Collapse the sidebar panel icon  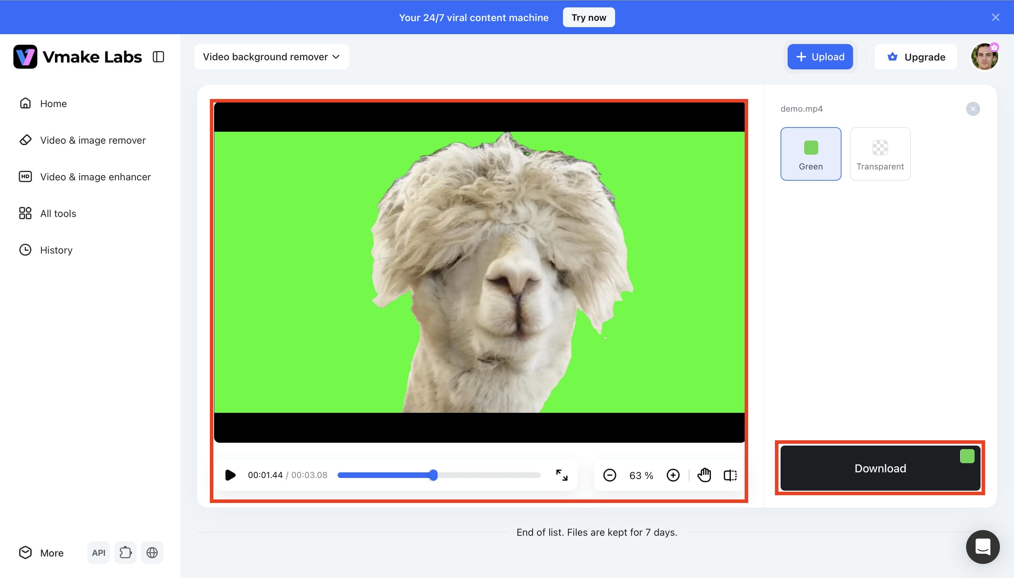pos(158,57)
